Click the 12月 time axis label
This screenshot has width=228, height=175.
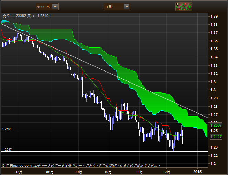point(166,172)
